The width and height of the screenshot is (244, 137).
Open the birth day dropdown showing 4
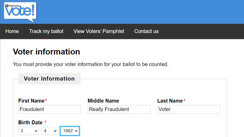pyautogui.click(x=50, y=131)
